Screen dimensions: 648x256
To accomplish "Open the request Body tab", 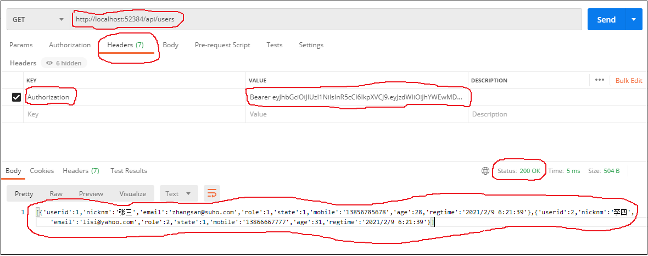I will pos(171,45).
